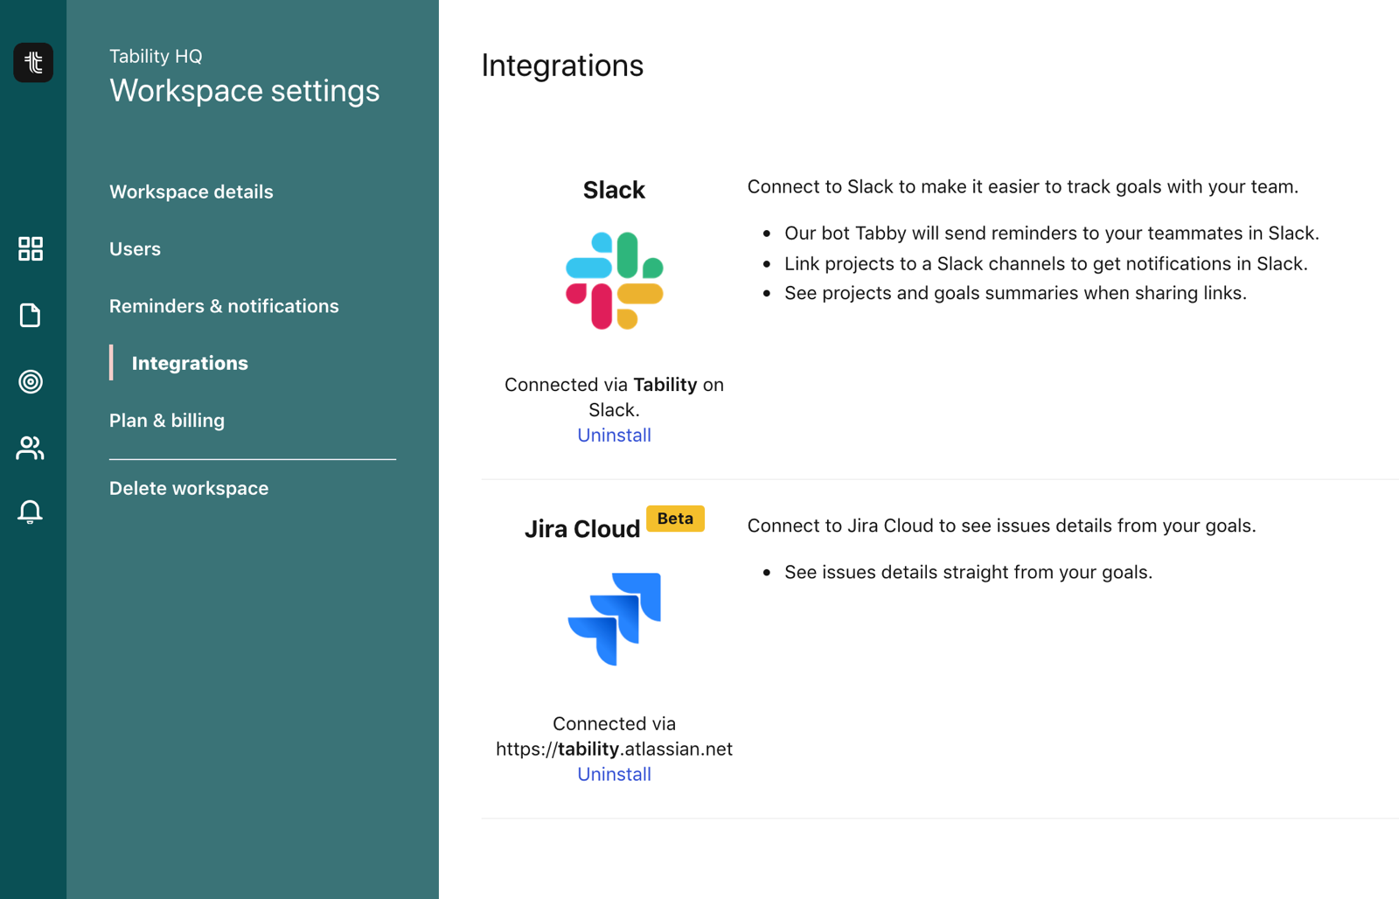The height and width of the screenshot is (899, 1399).
Task: Click the Workspace settings heading
Action: coord(245,91)
